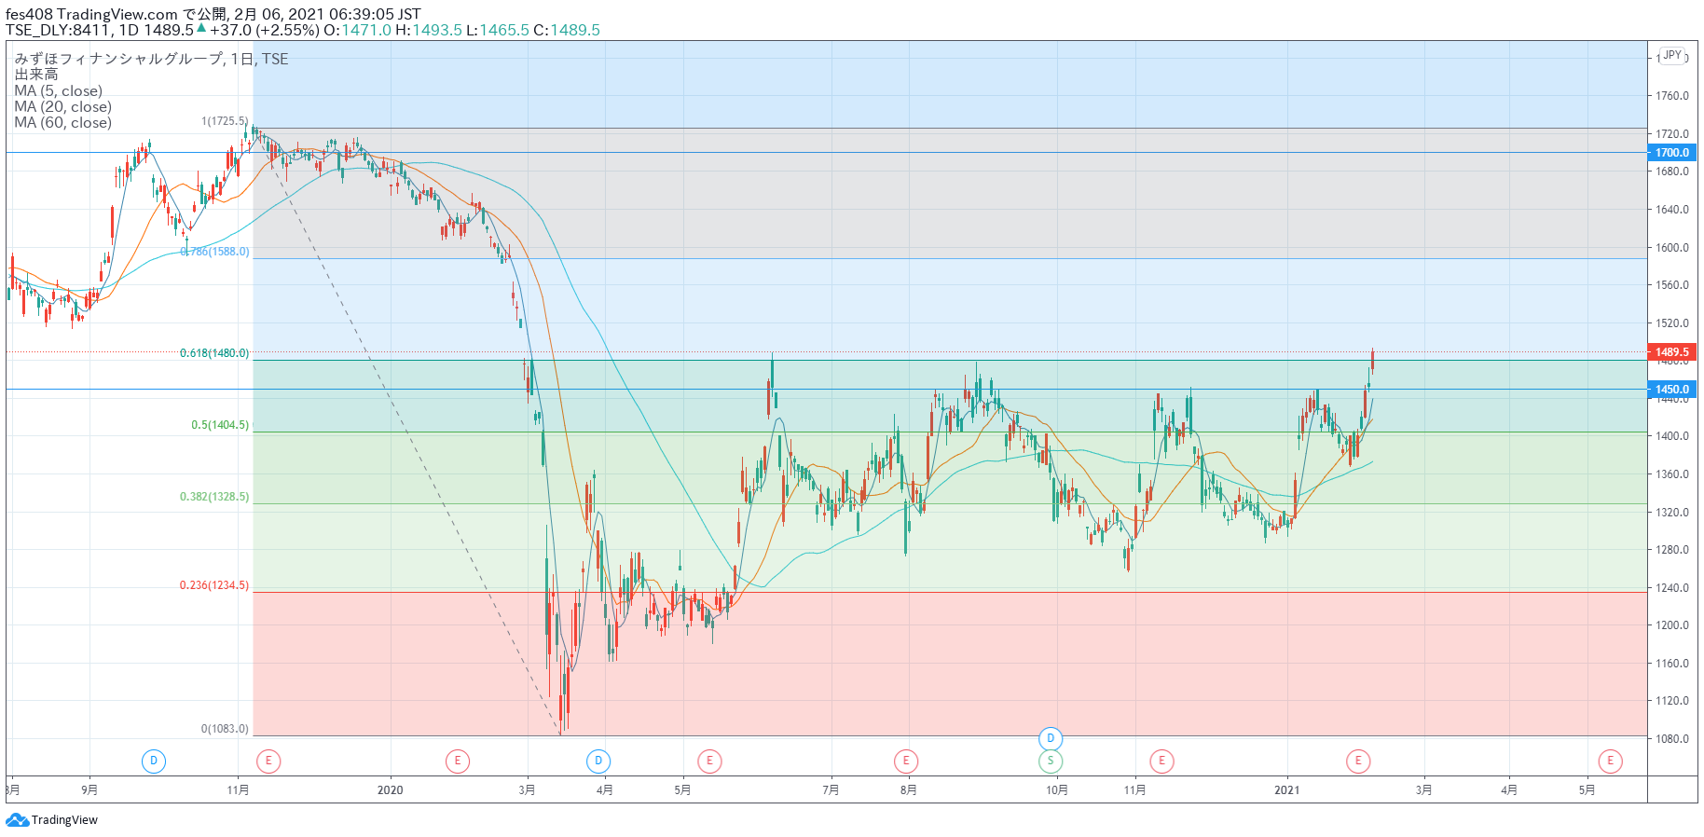Click the TradingView cloud logo
The image size is (1704, 837).
(18, 820)
